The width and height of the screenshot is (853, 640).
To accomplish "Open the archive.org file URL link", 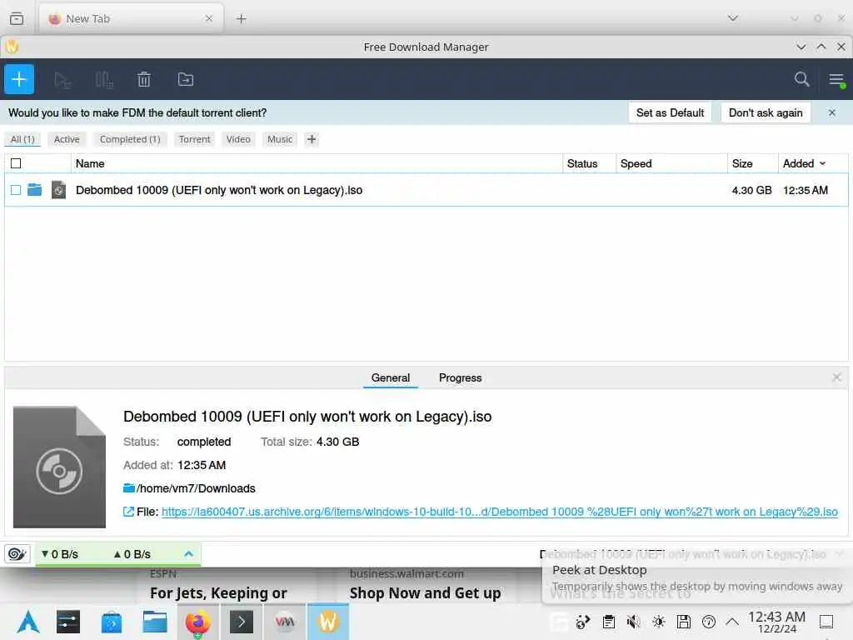I will [x=500, y=512].
